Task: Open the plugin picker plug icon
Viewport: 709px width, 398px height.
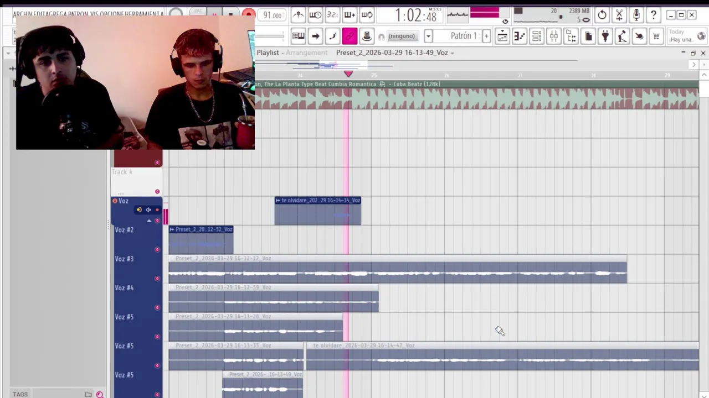Action: pyautogui.click(x=605, y=36)
